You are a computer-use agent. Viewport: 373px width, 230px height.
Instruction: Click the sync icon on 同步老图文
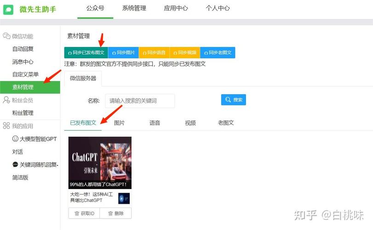pos(206,53)
